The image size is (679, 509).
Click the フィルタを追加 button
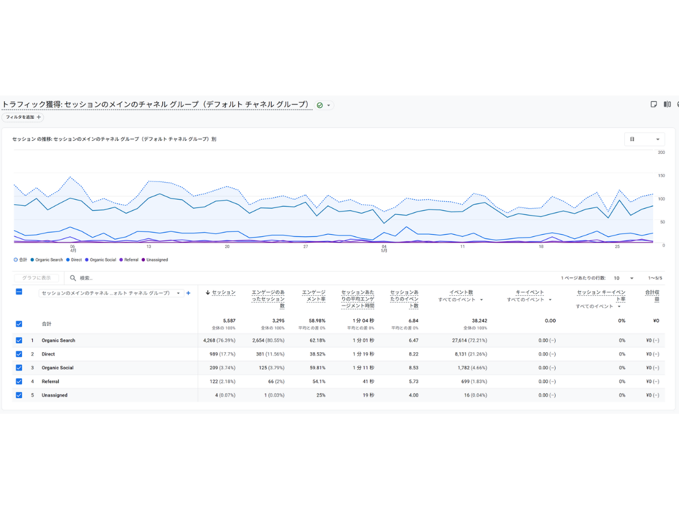point(23,117)
